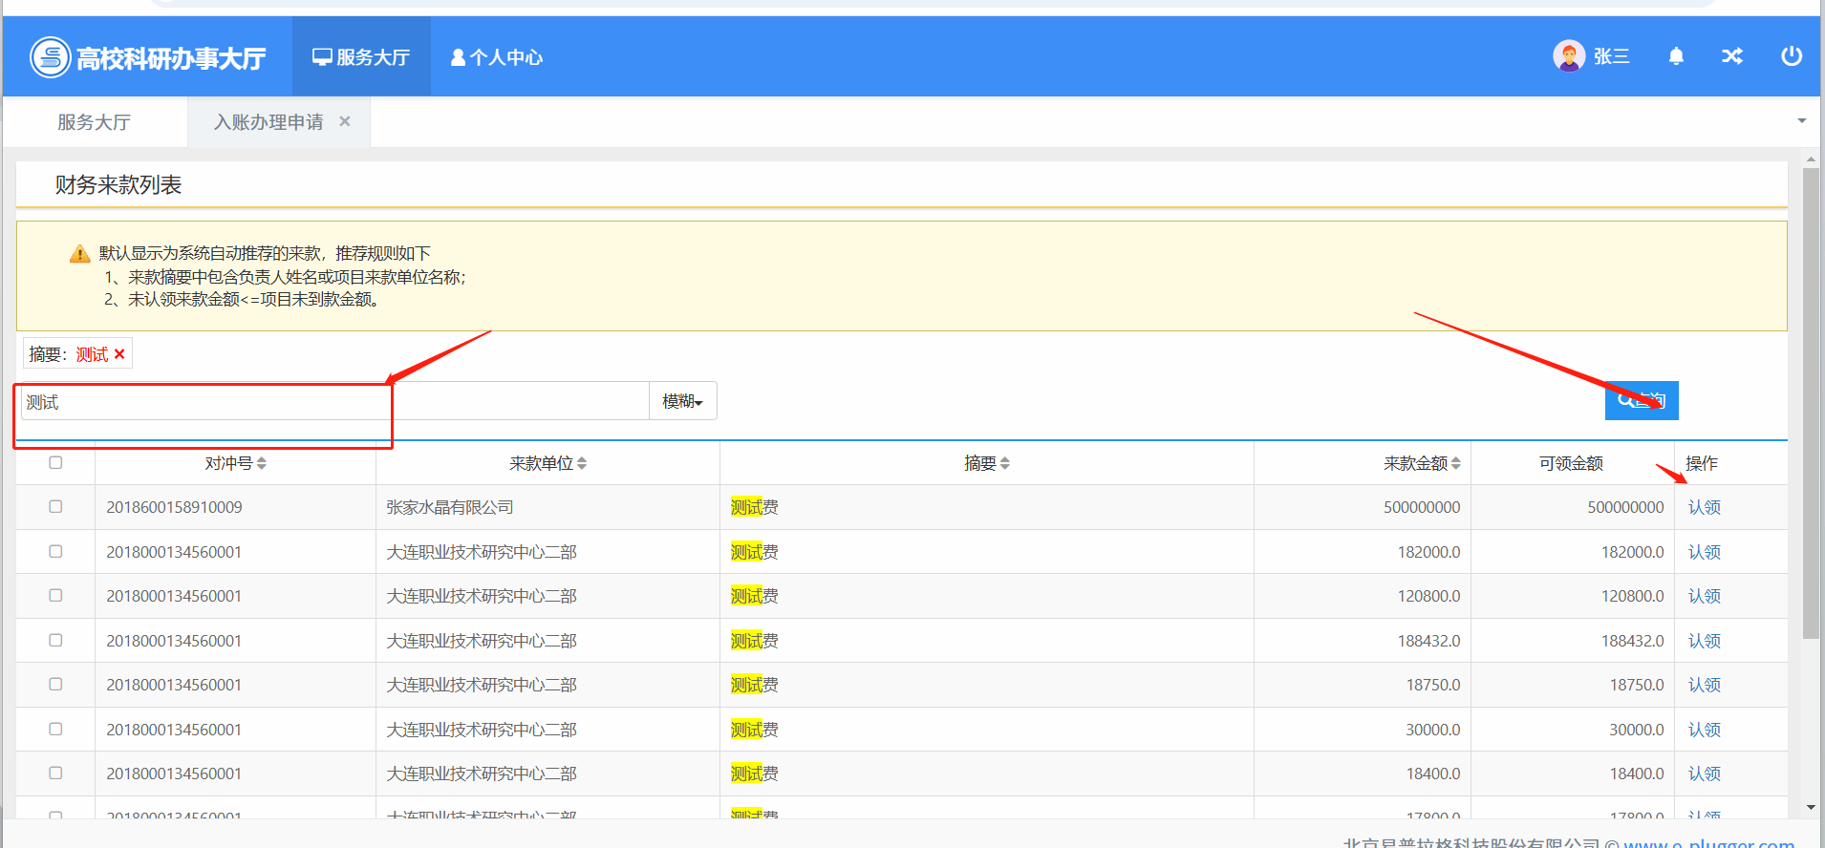The height and width of the screenshot is (848, 1825).
Task: Click the 高校科研办事大厅 logo
Action: 148,57
